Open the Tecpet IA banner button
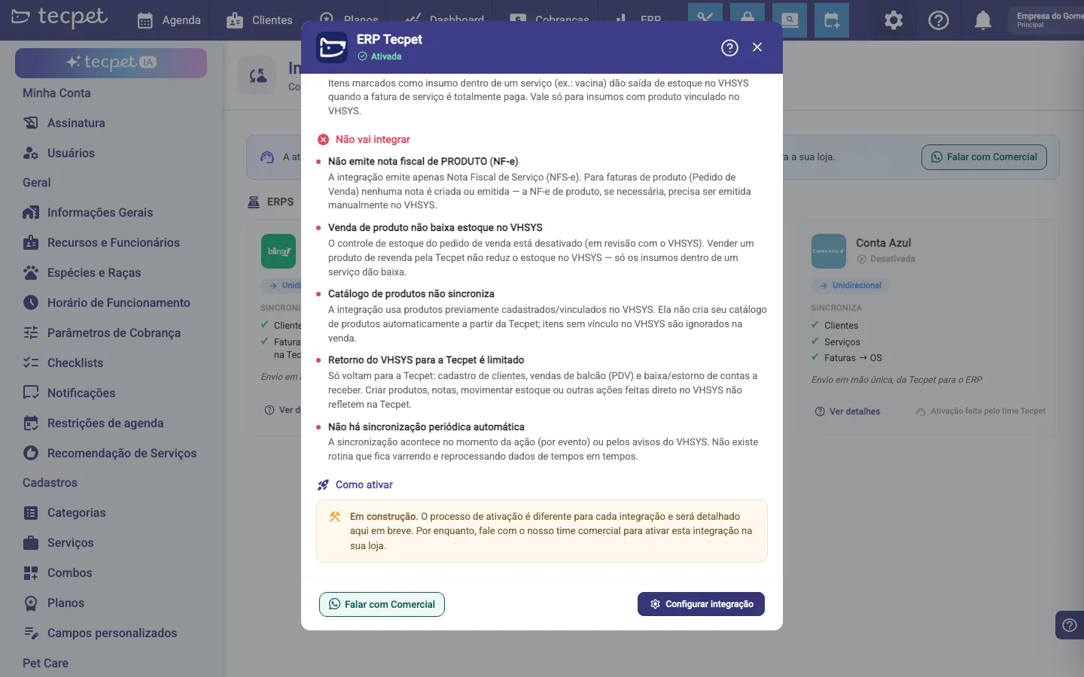Viewport: 1084px width, 677px height. pos(111,63)
